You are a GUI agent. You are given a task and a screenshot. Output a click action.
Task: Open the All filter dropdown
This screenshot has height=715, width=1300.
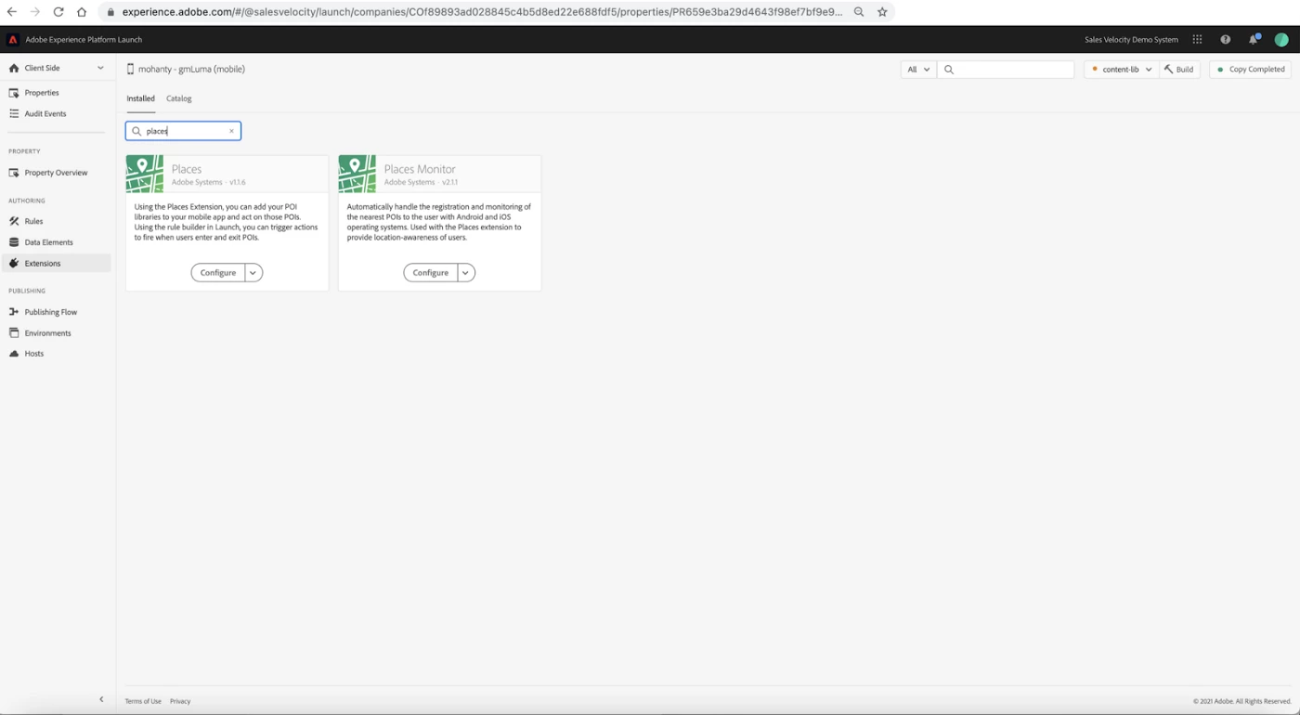tap(918, 70)
